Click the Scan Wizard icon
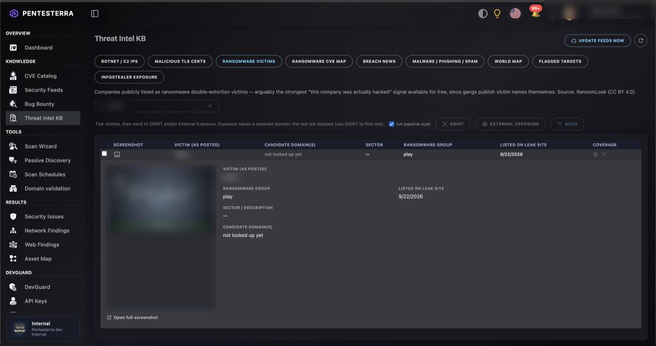This screenshot has width=656, height=346. coord(13,146)
